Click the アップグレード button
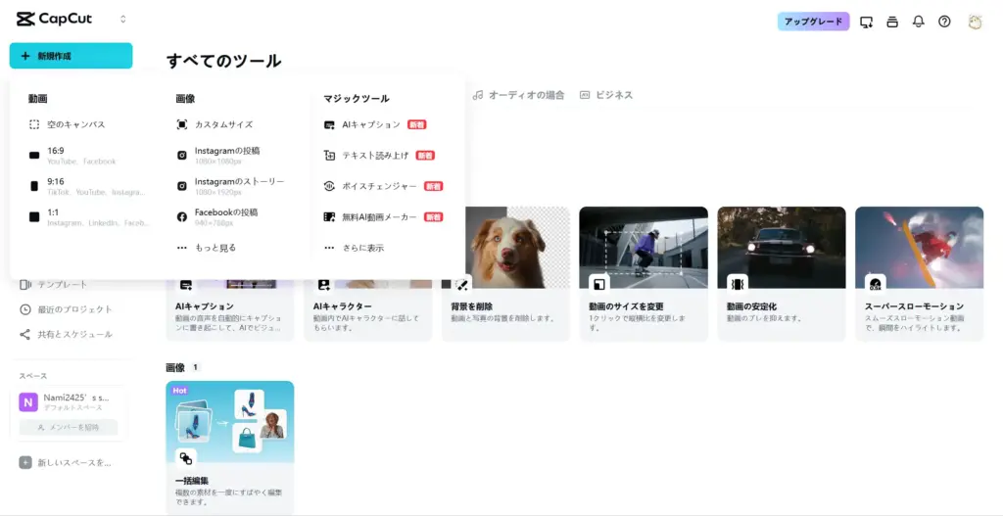The width and height of the screenshot is (1003, 516). [x=813, y=22]
